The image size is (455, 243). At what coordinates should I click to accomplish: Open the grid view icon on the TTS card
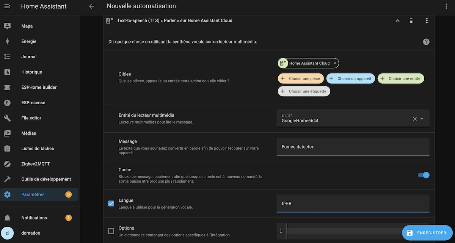pyautogui.click(x=411, y=20)
